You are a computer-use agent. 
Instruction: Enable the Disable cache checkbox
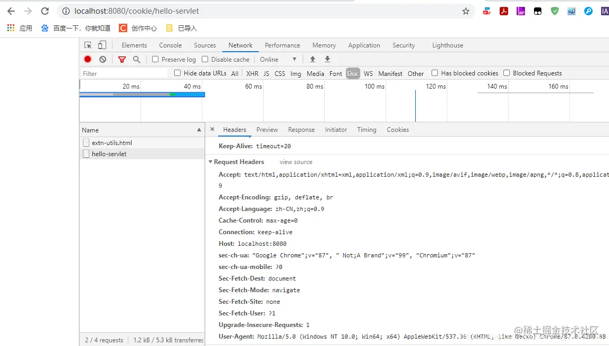tap(205, 60)
